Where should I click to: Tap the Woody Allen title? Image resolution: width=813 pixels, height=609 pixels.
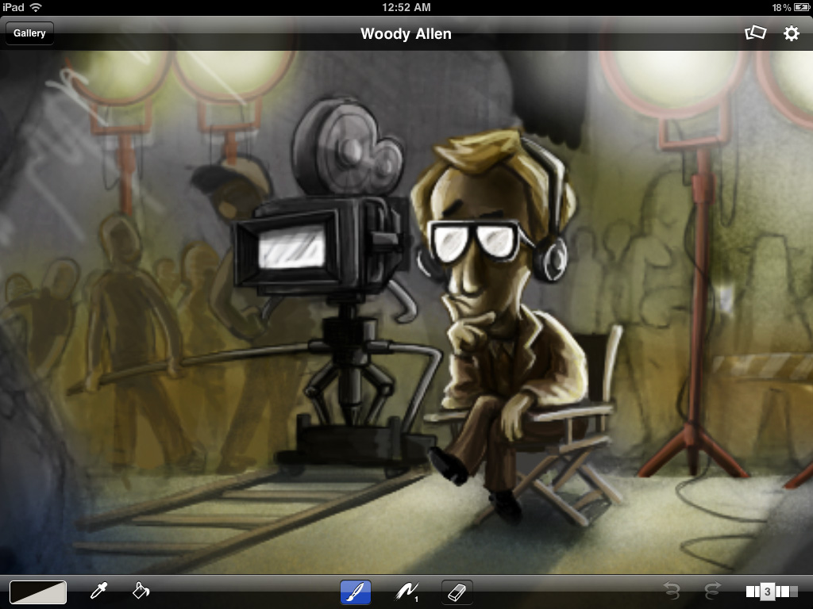click(x=406, y=33)
